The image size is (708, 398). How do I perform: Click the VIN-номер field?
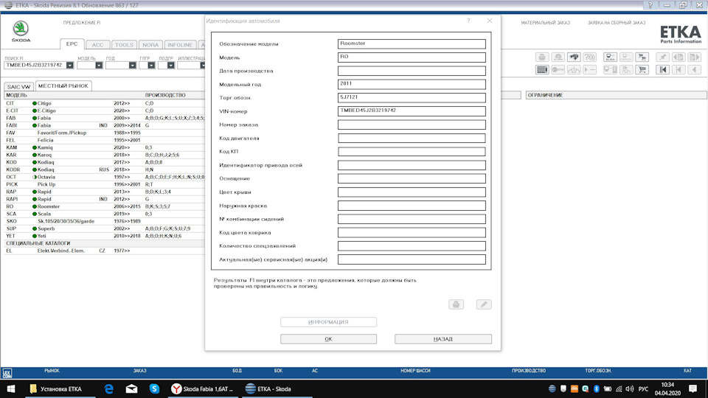click(x=412, y=111)
